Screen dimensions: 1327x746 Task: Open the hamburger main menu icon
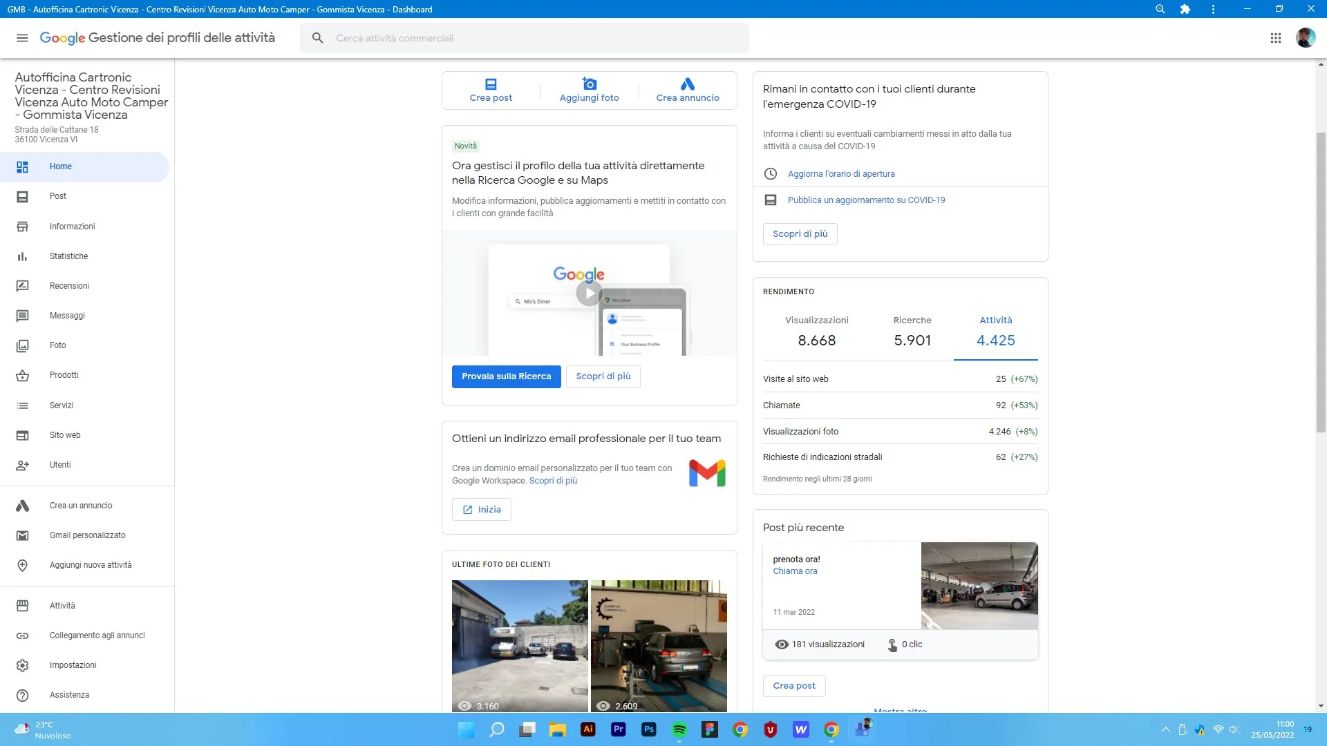[x=22, y=38]
